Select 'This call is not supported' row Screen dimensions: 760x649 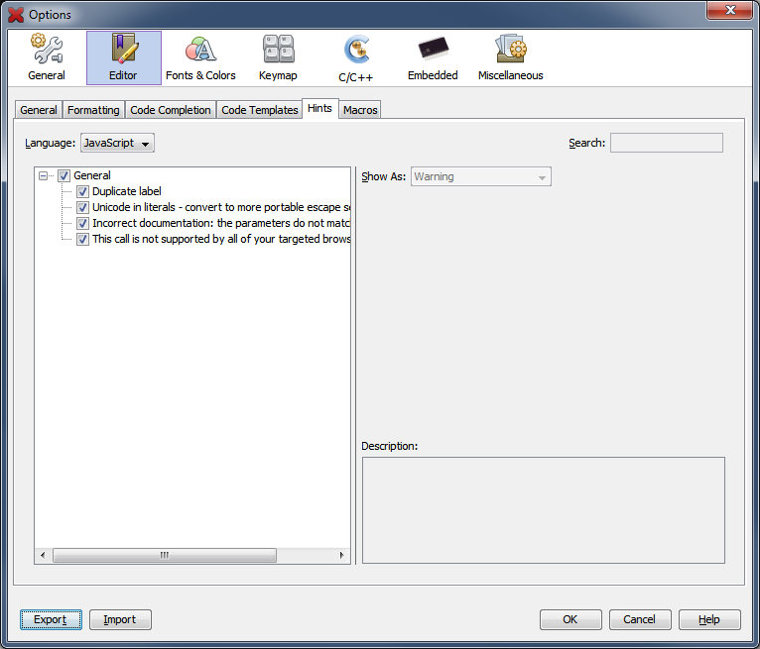221,239
